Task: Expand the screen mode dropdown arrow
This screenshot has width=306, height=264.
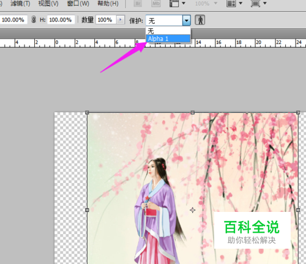Action: click(265, 3)
